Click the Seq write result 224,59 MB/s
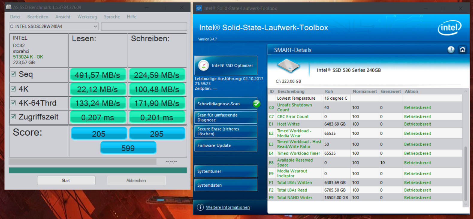Screen dimensions: 473x219 pyautogui.click(x=157, y=75)
